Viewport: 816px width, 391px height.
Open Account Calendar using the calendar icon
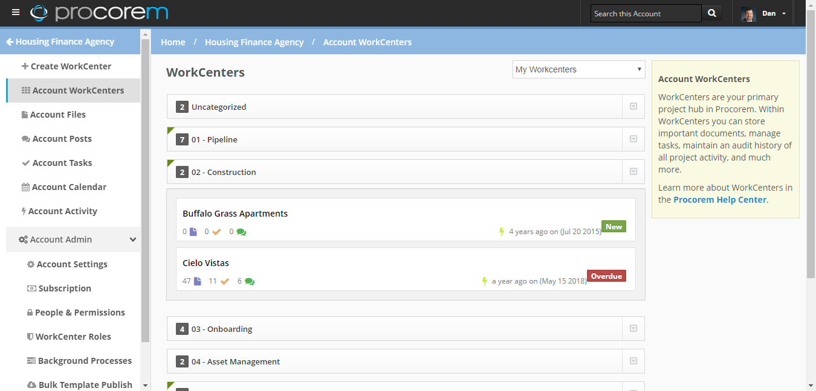pyautogui.click(x=25, y=186)
